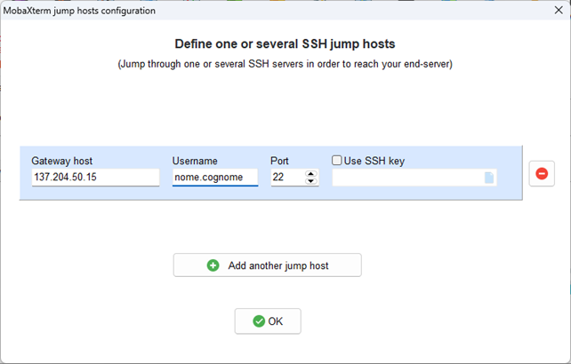Screen dimensions: 571x364
Task: Click the 'Gateway host' label
Action: (62, 161)
